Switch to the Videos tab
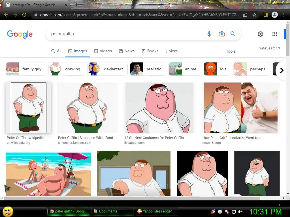The width and height of the screenshot is (290, 217). click(x=103, y=51)
